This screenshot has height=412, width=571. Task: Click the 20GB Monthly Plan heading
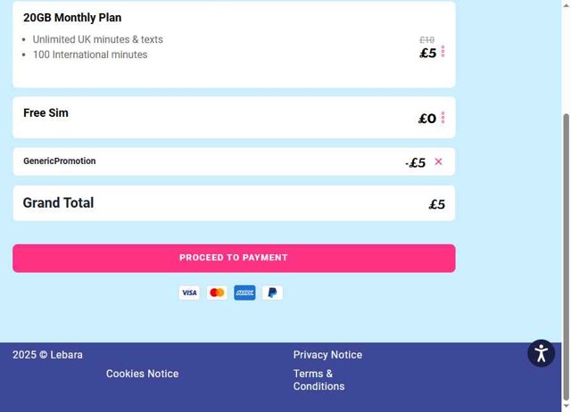pos(72,18)
